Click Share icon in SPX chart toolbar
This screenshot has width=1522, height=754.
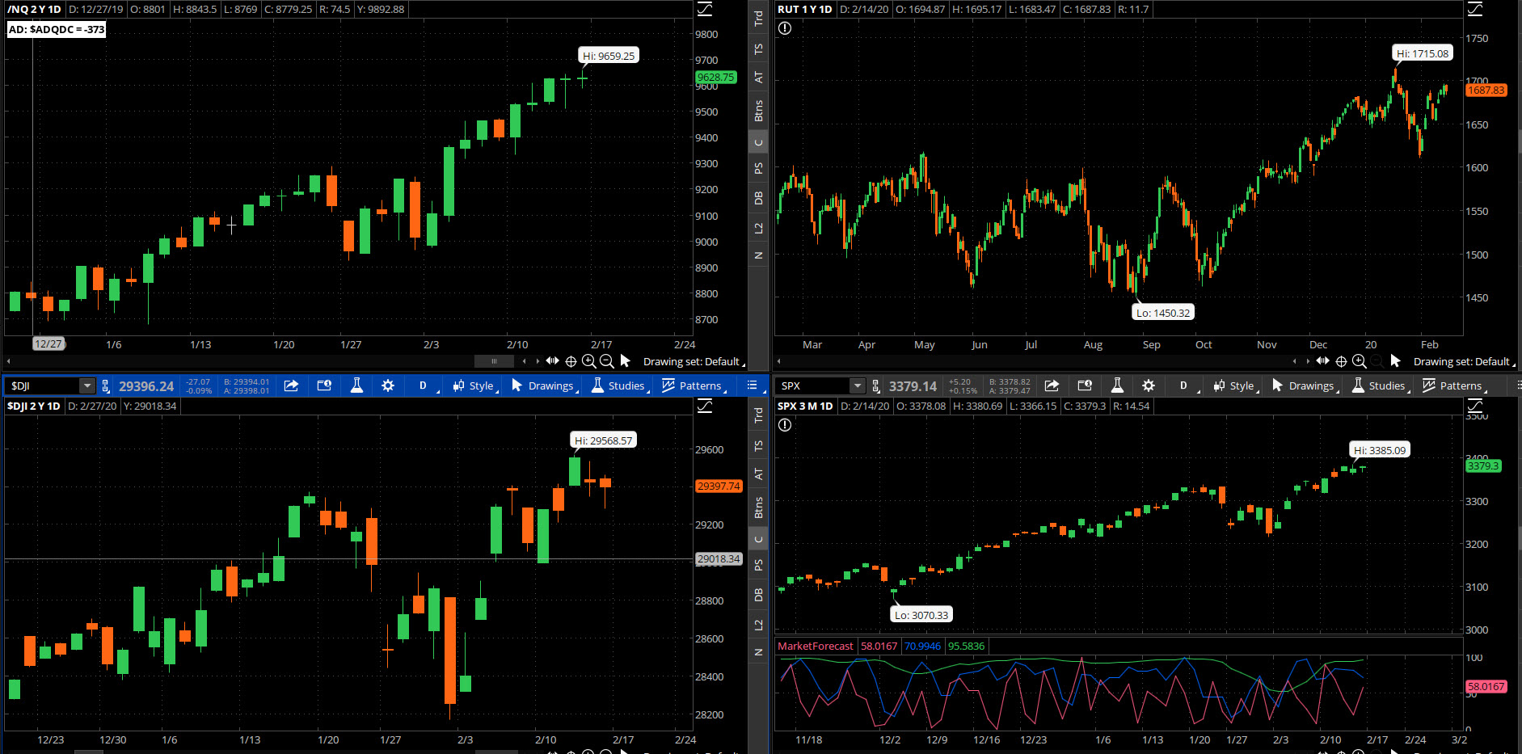point(1052,385)
